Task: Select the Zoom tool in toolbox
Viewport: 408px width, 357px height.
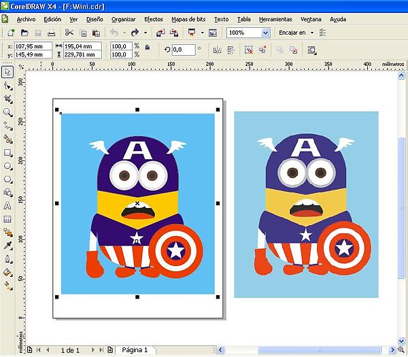Action: tap(7, 113)
